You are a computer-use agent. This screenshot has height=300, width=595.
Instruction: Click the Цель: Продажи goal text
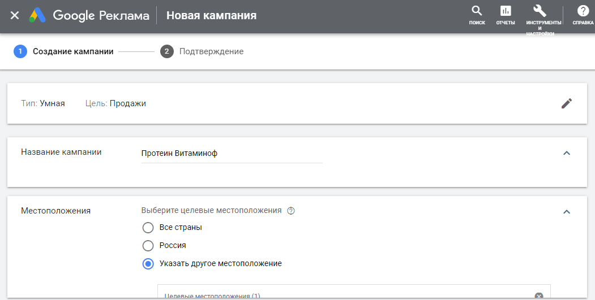pos(115,103)
